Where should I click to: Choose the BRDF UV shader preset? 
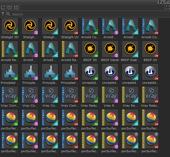tap(150, 49)
